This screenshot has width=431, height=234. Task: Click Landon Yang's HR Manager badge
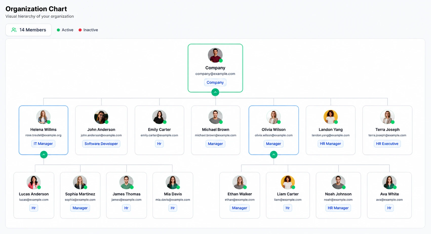(330, 144)
